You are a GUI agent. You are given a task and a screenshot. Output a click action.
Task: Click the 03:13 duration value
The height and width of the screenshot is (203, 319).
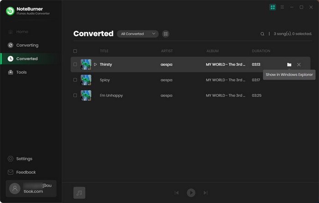pyautogui.click(x=256, y=65)
